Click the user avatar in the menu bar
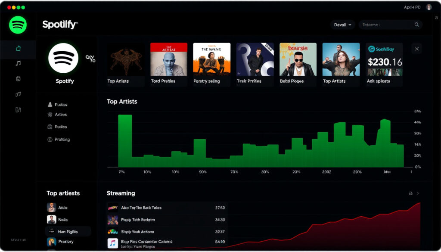Image resolution: width=441 pixels, height=252 pixels. 429,7
